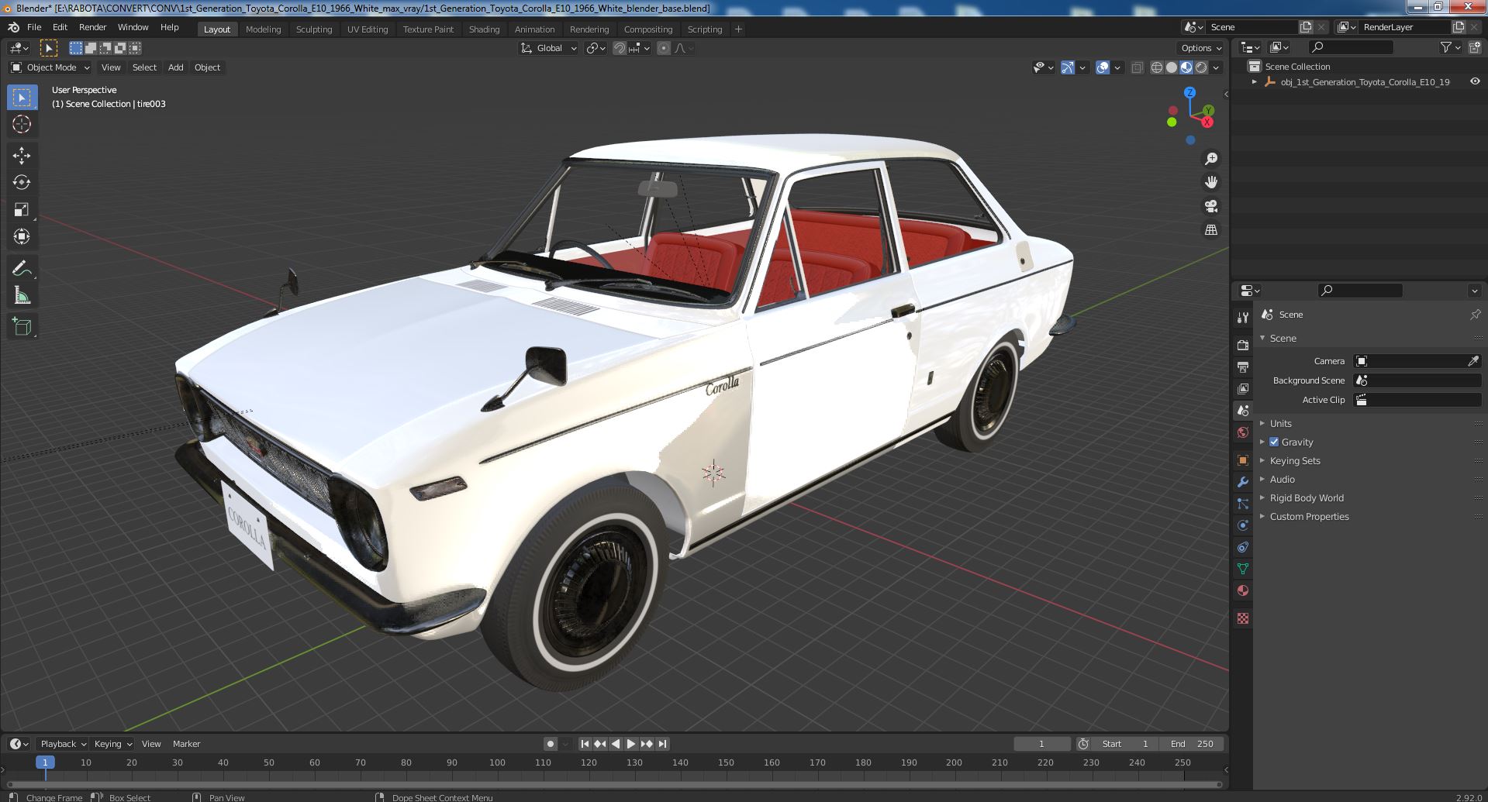Screen dimensions: 1488x802
Task: Click the viewport zoom magnifier icon
Action: tap(1210, 159)
